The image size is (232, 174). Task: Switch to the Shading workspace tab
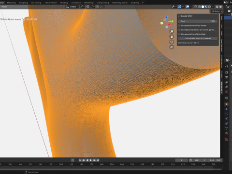click(64, 3)
